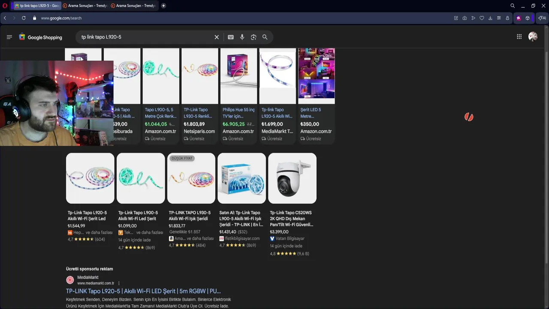The image size is (549, 309).
Task: Open the Google account avatar
Action: click(533, 37)
